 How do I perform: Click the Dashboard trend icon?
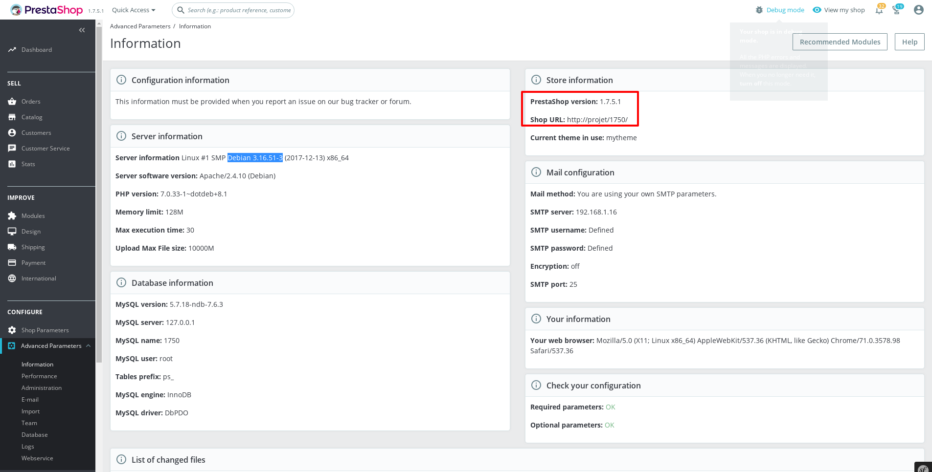(x=12, y=50)
